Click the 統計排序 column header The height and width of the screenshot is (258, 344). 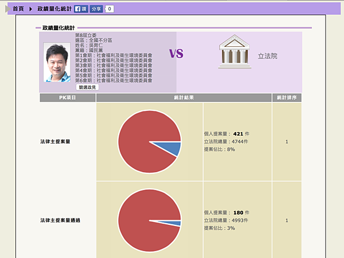(287, 98)
